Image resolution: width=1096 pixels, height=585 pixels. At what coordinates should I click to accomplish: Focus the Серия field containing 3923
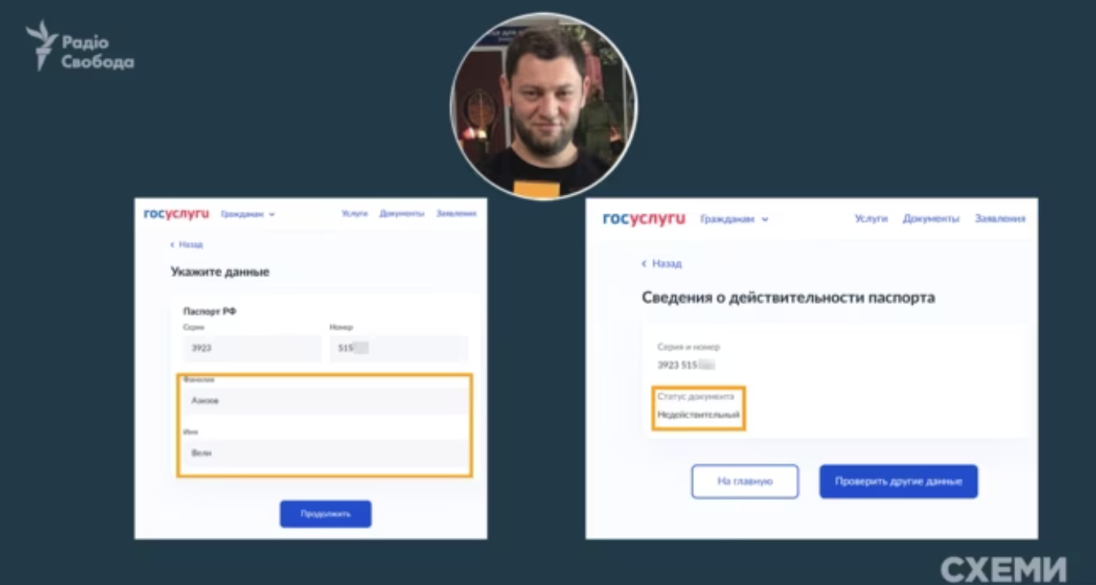(x=253, y=348)
